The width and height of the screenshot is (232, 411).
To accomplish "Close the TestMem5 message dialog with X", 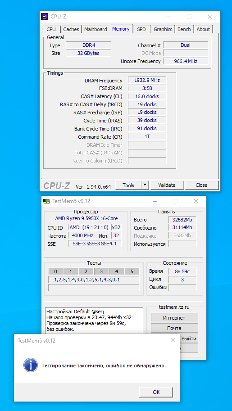I will click(x=173, y=340).
